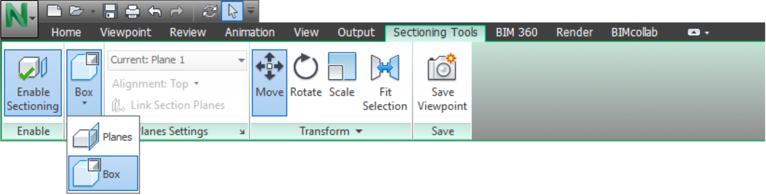Save Viewpoint with camera icon
766x195 pixels.
click(x=442, y=83)
